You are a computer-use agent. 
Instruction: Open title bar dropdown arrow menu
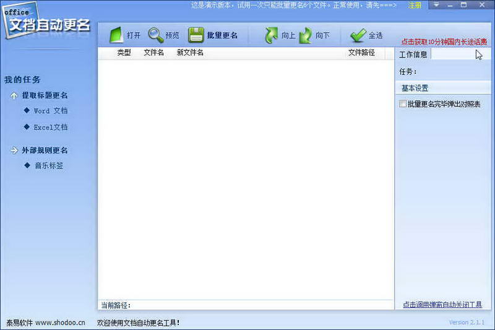pos(436,5)
